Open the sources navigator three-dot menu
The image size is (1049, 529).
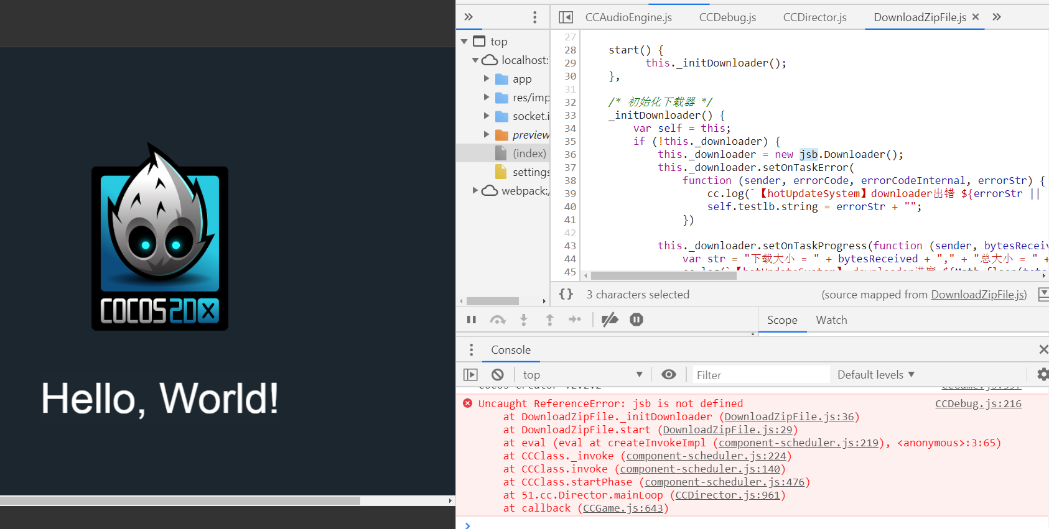[534, 17]
